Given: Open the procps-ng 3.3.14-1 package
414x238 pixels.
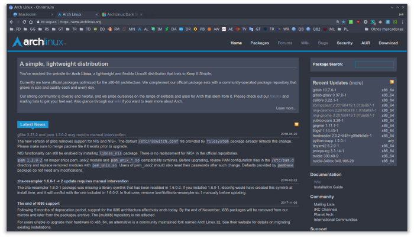Looking at the screenshot, I should coord(328,151).
